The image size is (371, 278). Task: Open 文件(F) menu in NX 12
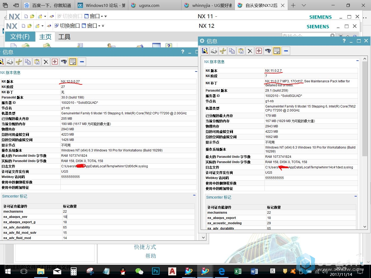20,37
